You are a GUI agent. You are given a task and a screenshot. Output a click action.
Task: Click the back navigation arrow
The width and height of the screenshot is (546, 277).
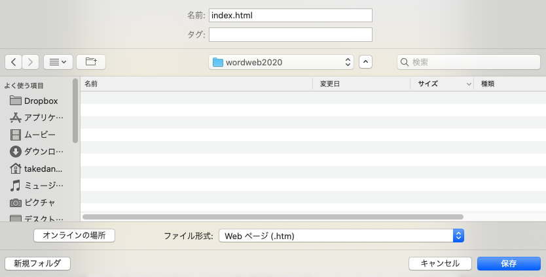14,62
